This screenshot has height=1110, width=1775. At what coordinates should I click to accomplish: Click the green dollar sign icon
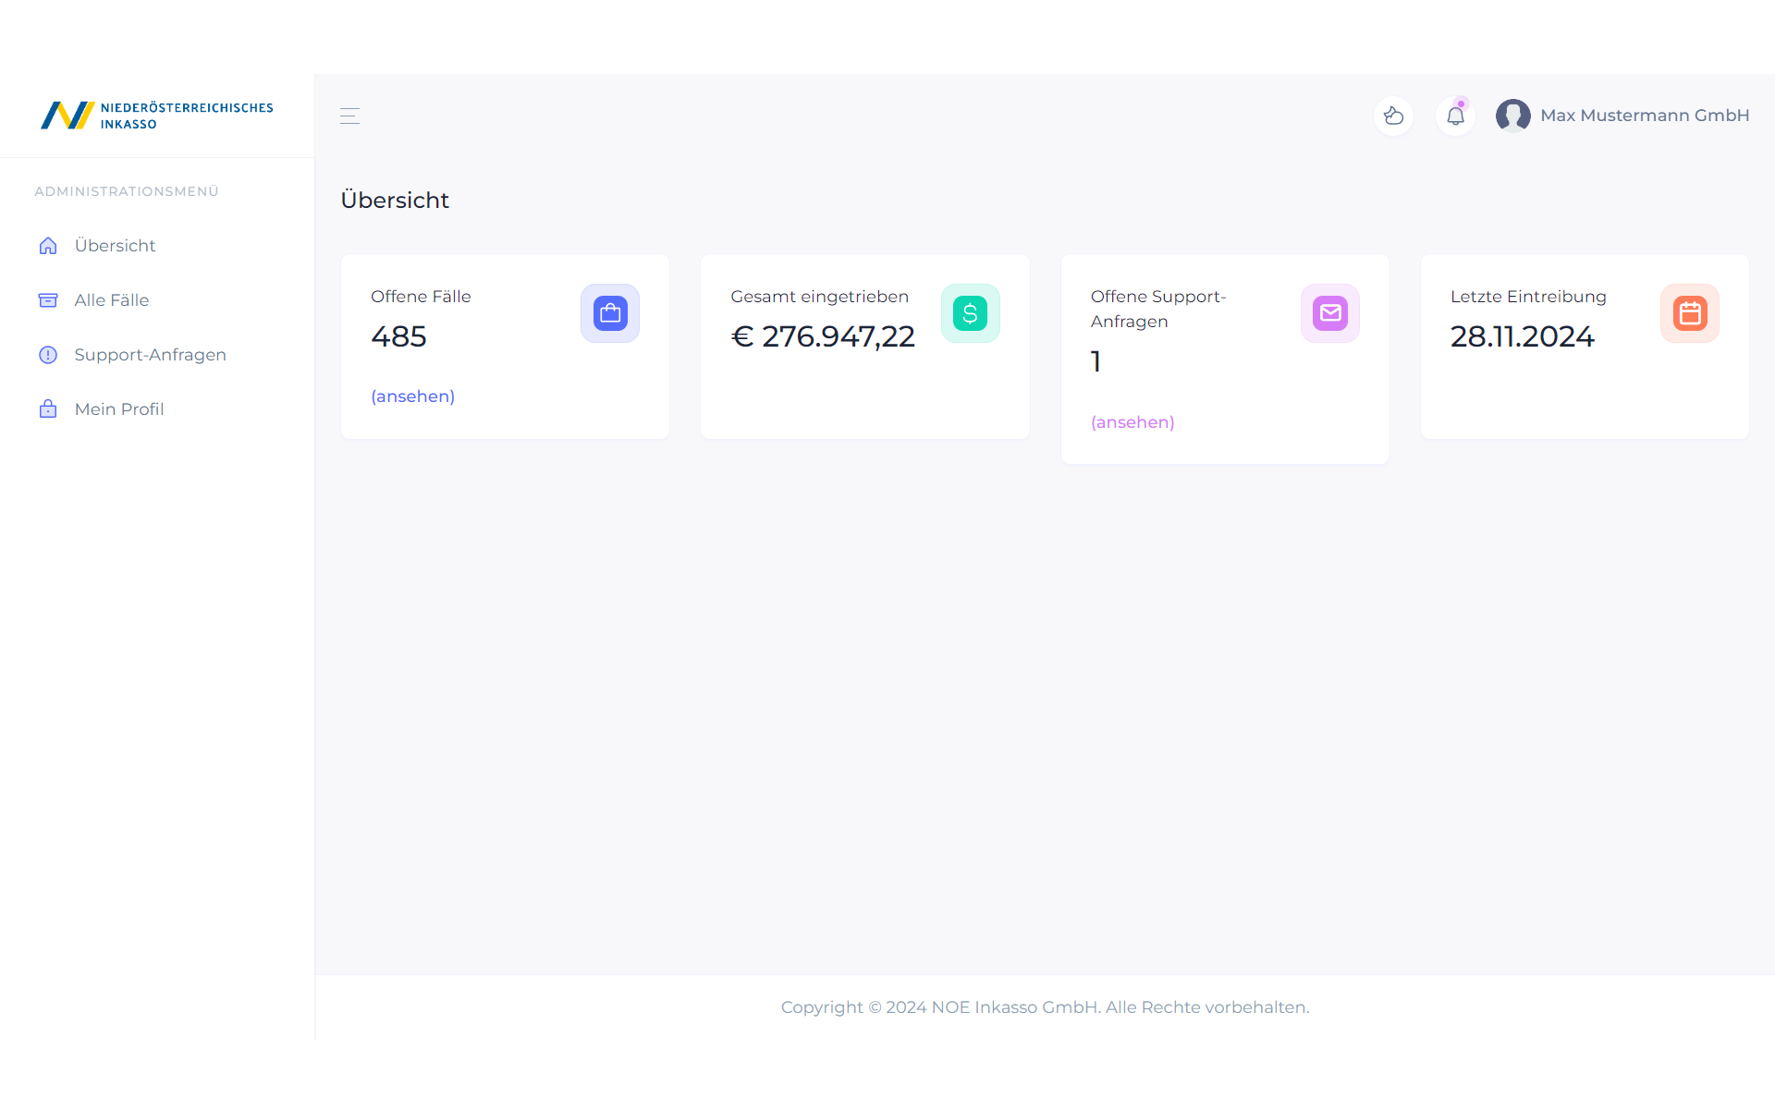[x=970, y=313]
